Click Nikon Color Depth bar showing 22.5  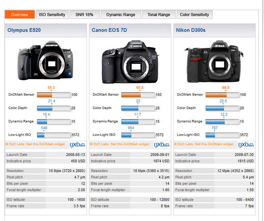[x=222, y=108]
